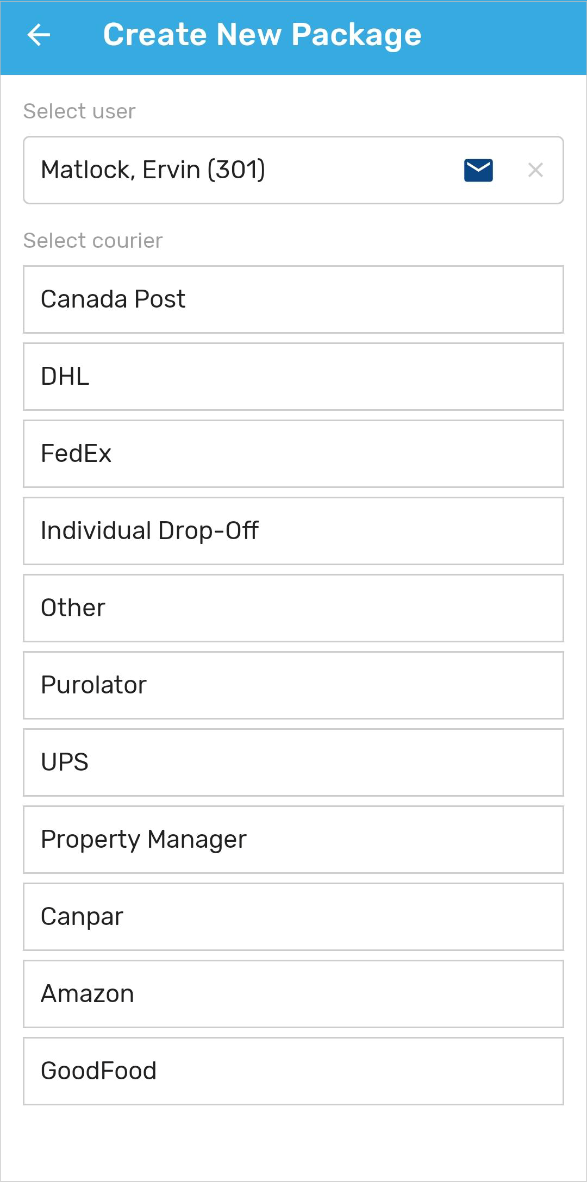The height and width of the screenshot is (1182, 587).
Task: Select Canada Post courier
Action: click(x=293, y=299)
